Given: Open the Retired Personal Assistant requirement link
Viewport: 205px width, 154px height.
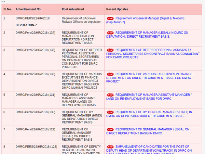Looking at the screenshot, I should click(x=153, y=54).
